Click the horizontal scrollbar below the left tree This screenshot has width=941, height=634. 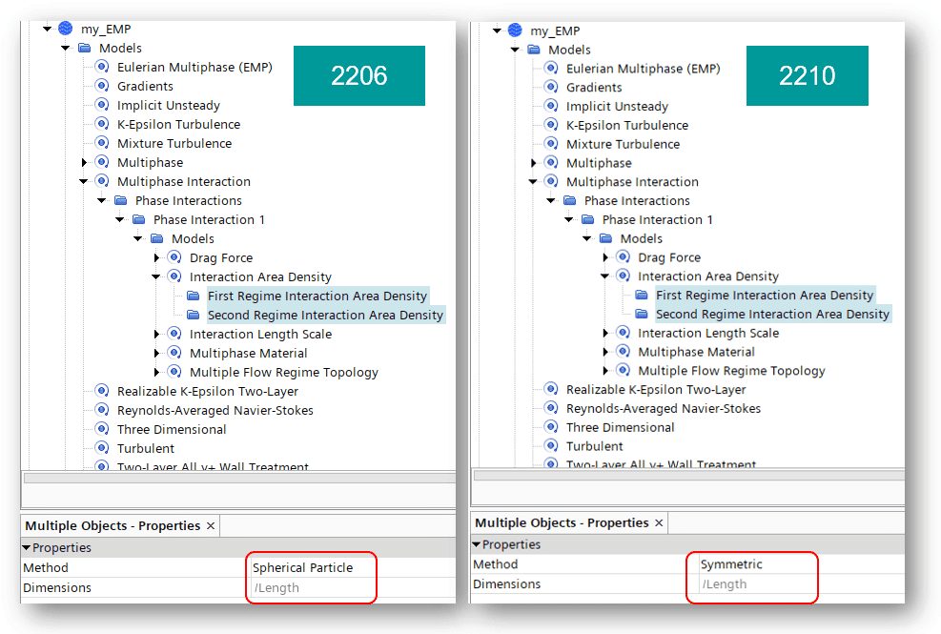coord(238,478)
